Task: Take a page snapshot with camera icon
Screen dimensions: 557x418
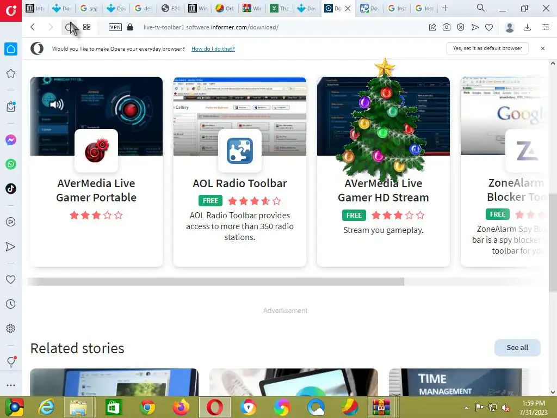Action: point(447,27)
